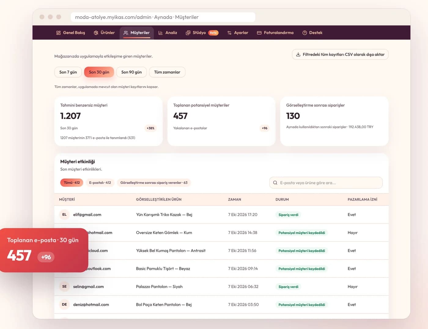Select the Son 7 gün filter

[68, 72]
